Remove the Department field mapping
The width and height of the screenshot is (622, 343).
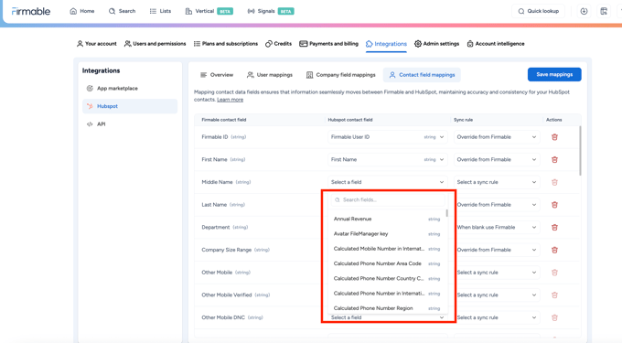pos(554,227)
